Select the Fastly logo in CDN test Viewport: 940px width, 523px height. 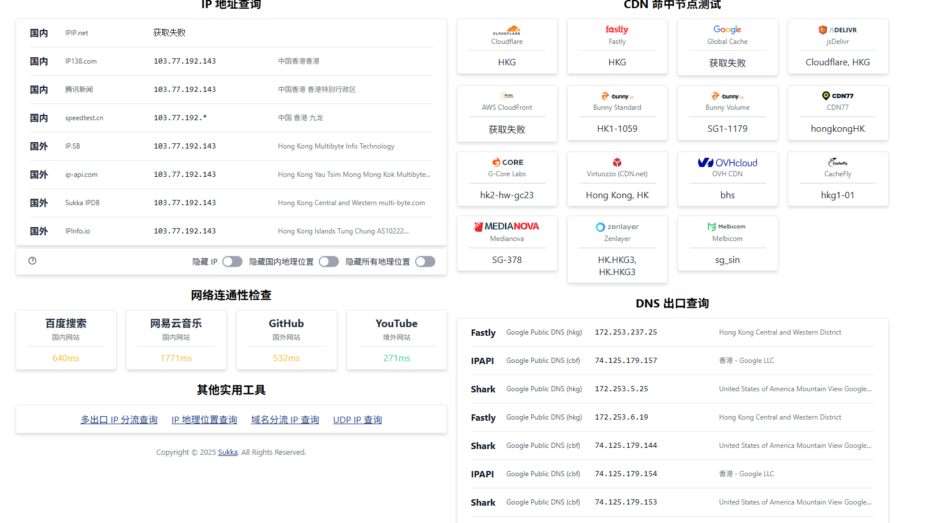click(617, 29)
